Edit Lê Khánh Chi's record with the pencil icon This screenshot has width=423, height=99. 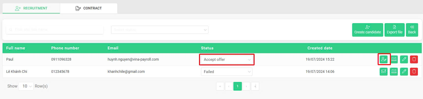click(x=404, y=72)
